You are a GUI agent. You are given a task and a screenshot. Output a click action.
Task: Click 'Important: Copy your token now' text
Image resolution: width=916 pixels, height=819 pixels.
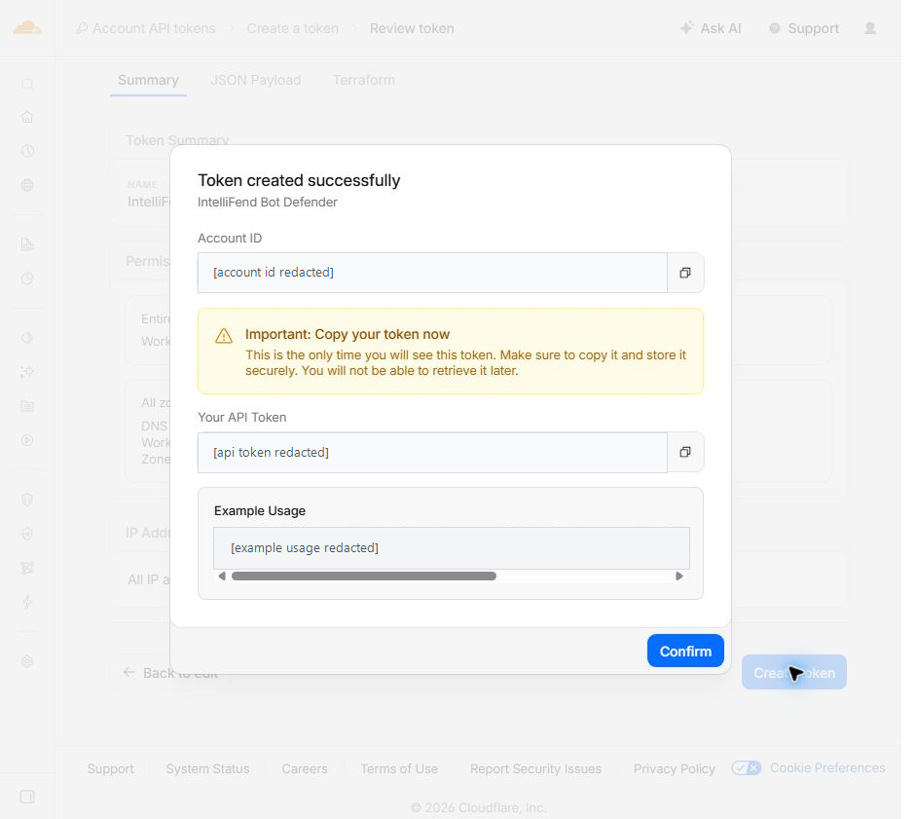tap(348, 334)
